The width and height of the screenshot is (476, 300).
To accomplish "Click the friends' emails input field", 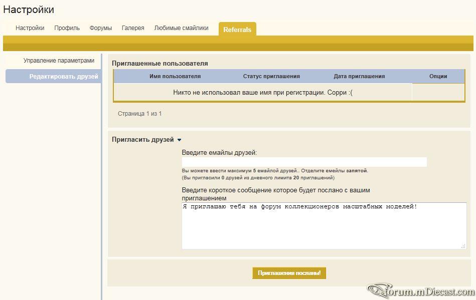I will tap(304, 162).
